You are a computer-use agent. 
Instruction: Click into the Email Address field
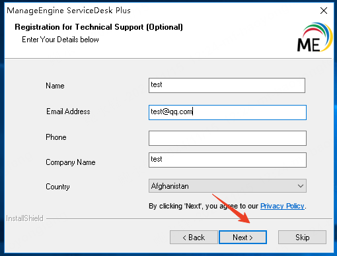pos(227,112)
